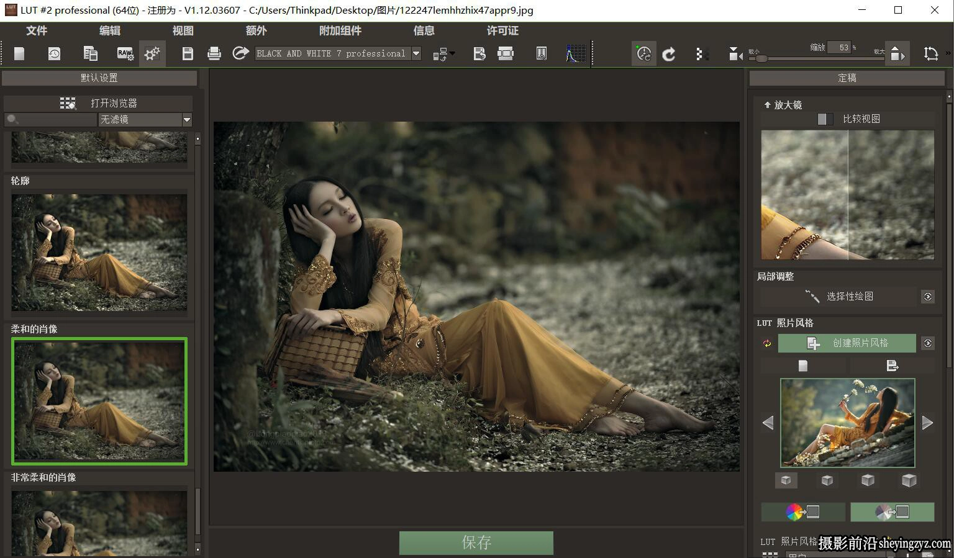Toggle the 比较视图 compare view
The height and width of the screenshot is (558, 954).
848,119
